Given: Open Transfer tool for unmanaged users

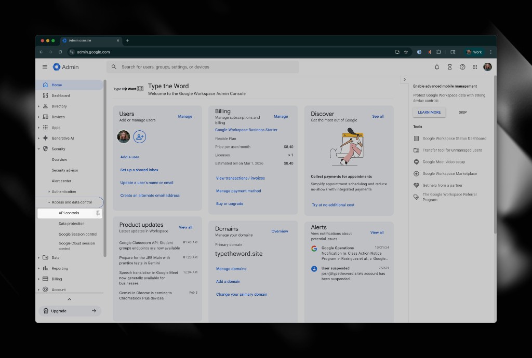Looking at the screenshot, I should tap(447, 150).
